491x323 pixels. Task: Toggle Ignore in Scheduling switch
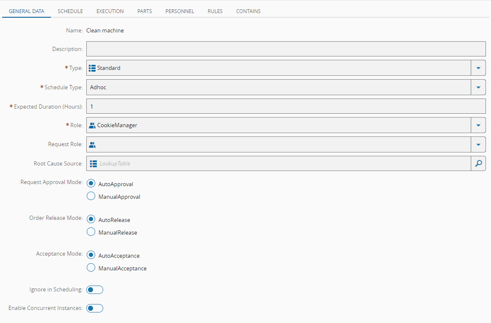coord(95,290)
